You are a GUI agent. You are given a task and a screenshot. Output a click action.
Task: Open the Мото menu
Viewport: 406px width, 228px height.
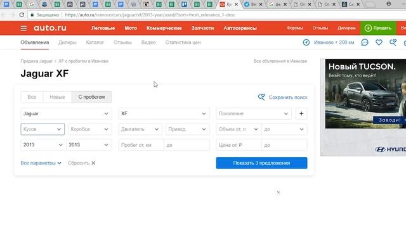point(131,28)
